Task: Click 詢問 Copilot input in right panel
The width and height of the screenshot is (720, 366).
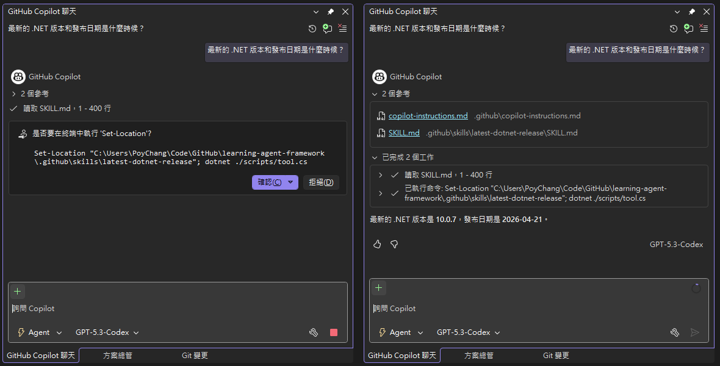Action: 539,309
